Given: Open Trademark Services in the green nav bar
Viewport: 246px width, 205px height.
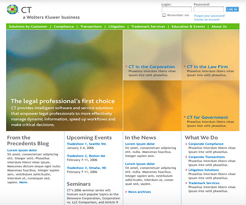Looking at the screenshot, I should pyautogui.click(x=148, y=26).
